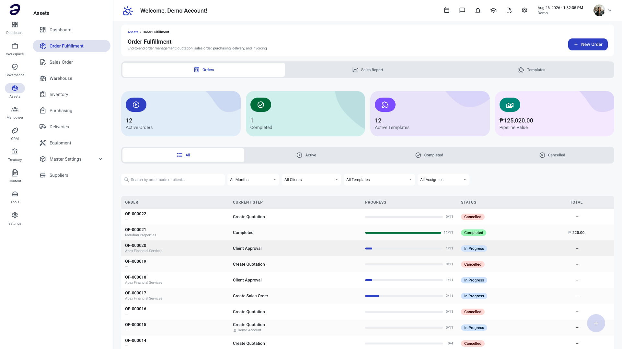Open the All Templates filter dropdown
Image resolution: width=622 pixels, height=349 pixels.
(379, 180)
